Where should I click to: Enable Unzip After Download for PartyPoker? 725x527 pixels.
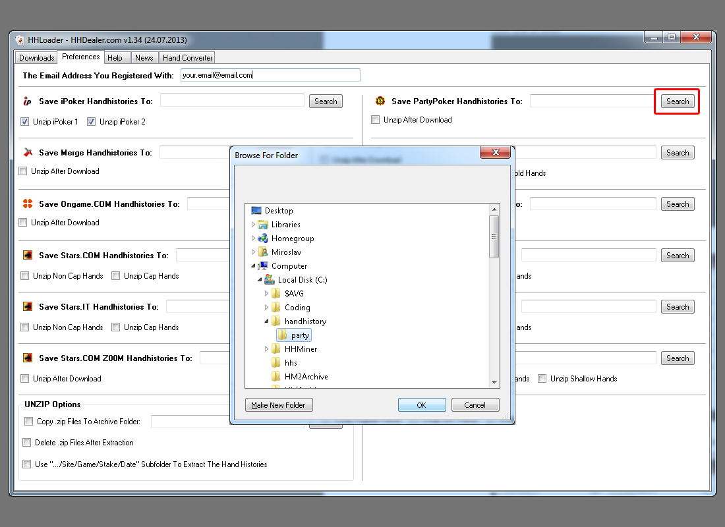376,120
